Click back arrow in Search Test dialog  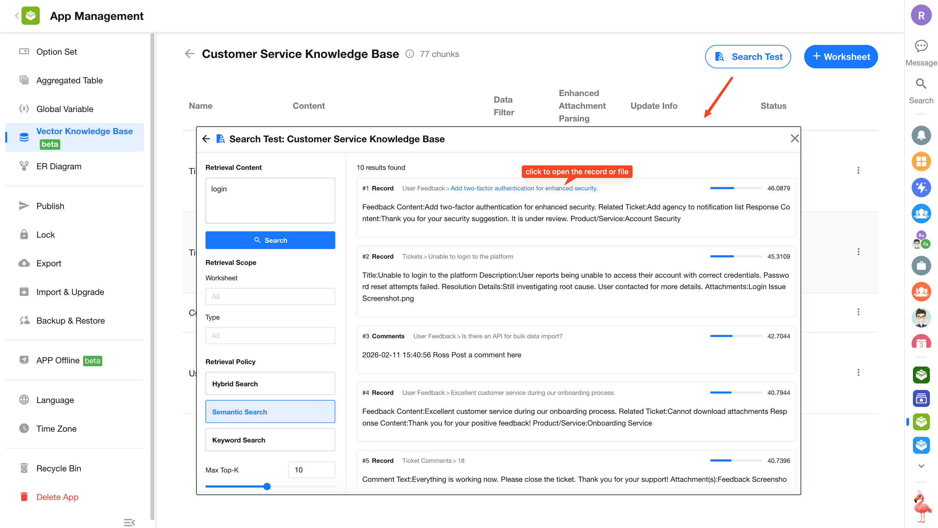tap(206, 139)
